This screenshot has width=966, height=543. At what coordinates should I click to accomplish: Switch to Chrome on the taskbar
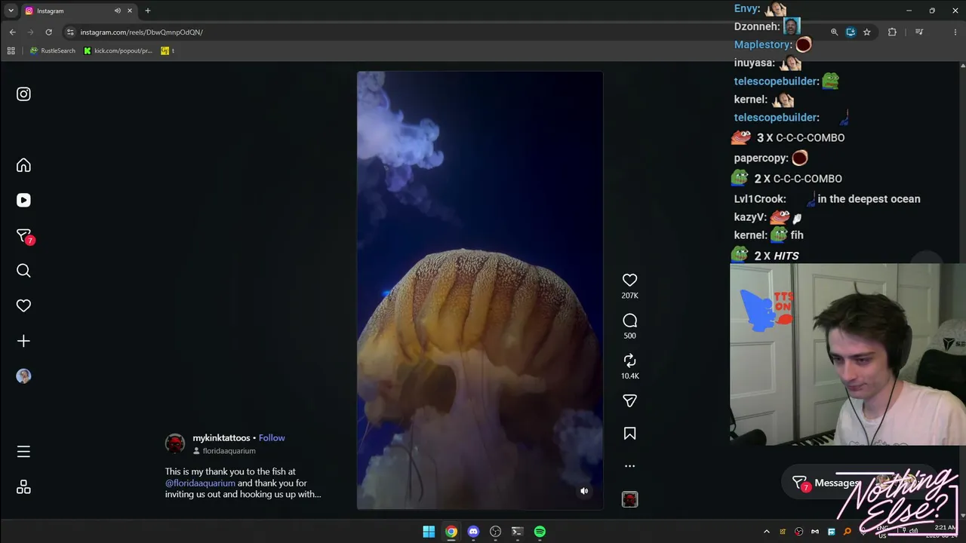451,532
